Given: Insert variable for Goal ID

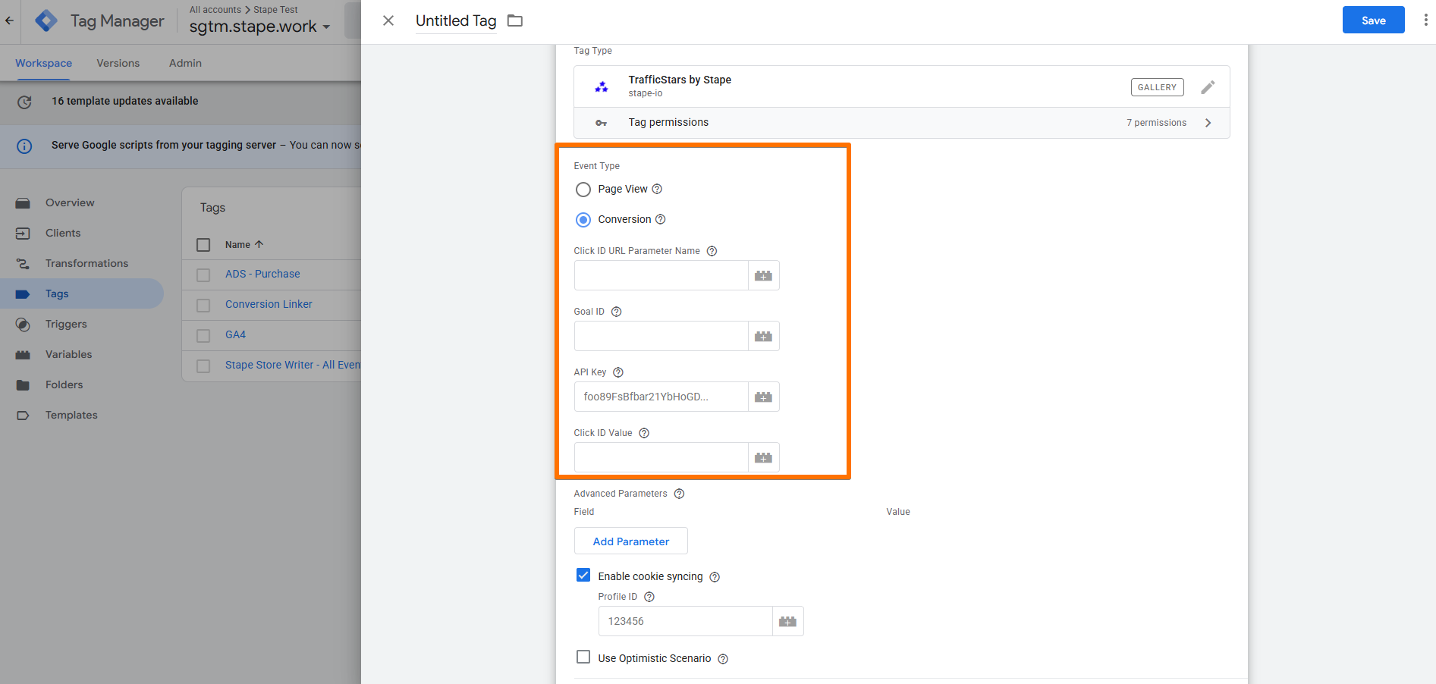Looking at the screenshot, I should [763, 336].
